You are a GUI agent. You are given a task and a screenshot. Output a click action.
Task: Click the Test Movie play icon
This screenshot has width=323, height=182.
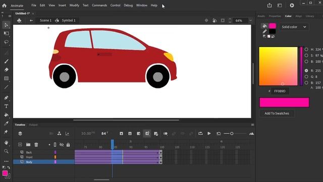(x=292, y=6)
